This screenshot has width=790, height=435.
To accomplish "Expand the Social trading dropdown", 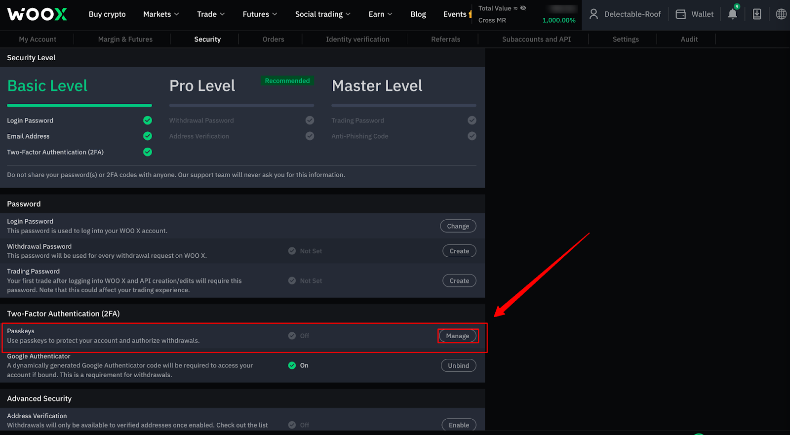I will pyautogui.click(x=322, y=14).
